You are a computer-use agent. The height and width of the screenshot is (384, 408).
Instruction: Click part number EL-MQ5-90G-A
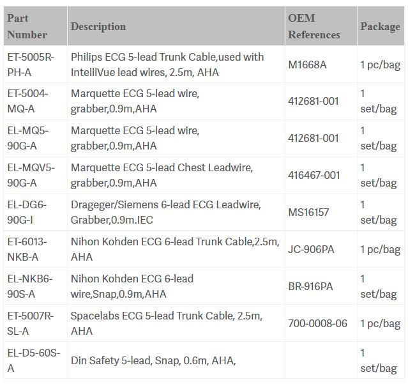point(27,138)
